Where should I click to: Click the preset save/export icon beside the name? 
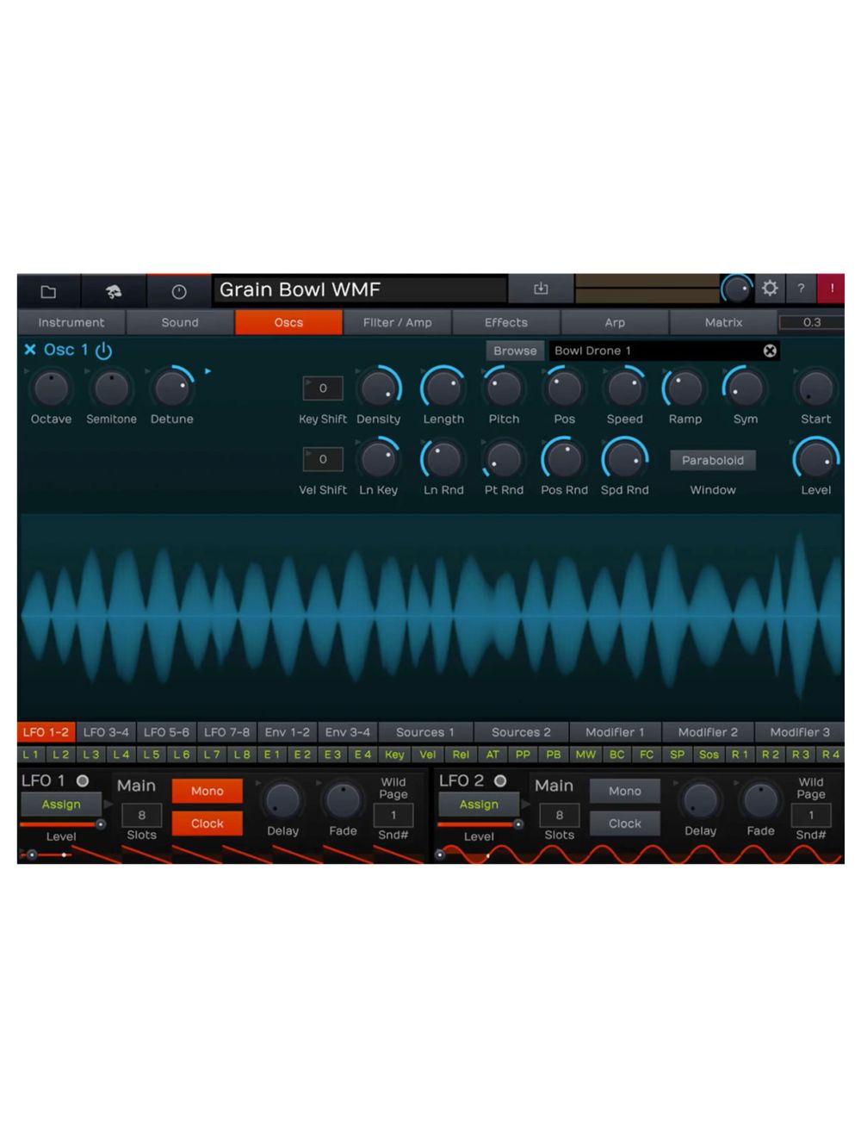(x=540, y=289)
